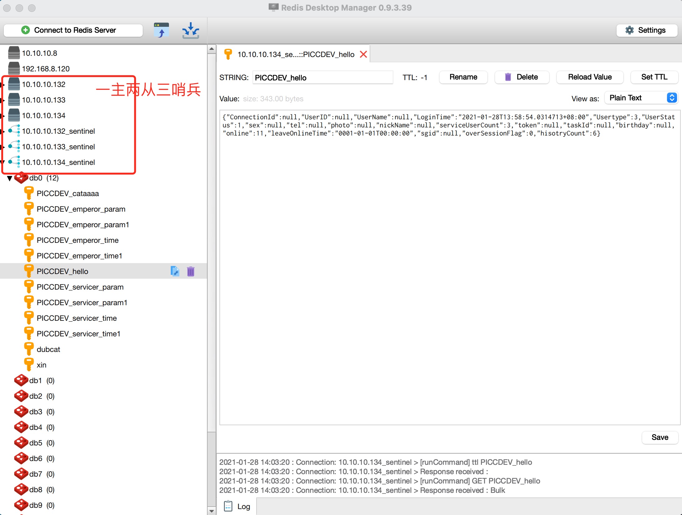Screen dimensions: 682x515
Task: Click the db7 database icon
Action: (x=21, y=474)
